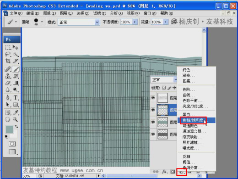238x179 pixels.
Task: Click the foreground color swatch
Action: [10, 129]
